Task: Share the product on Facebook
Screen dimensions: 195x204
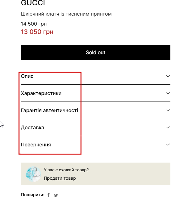Action: pyautogui.click(x=48, y=195)
